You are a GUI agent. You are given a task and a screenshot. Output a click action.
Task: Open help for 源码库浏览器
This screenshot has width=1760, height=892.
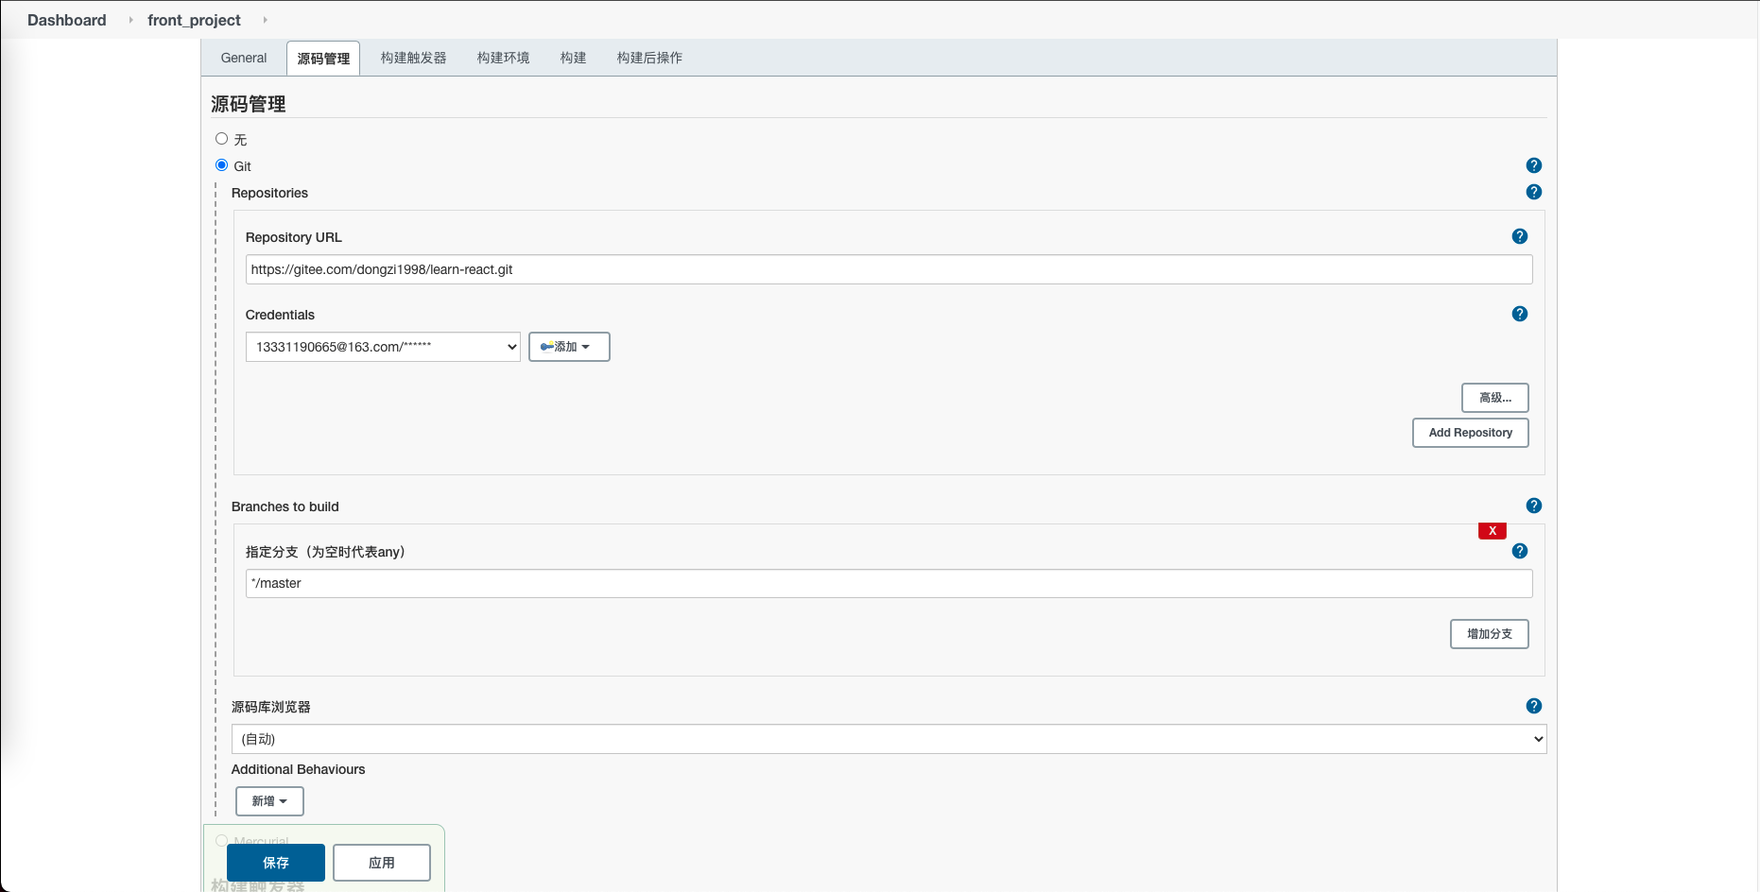pyautogui.click(x=1533, y=706)
